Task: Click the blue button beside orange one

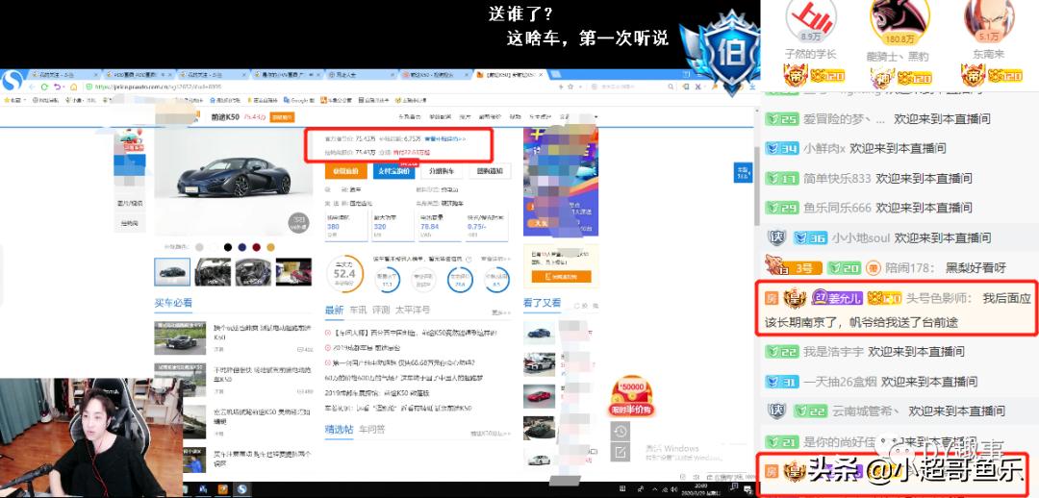Action: [x=394, y=171]
